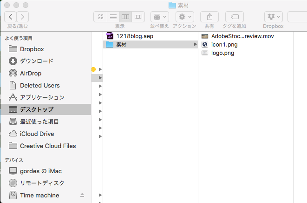This screenshot has width=307, height=203.
Task: Select the 素材 folder row
Action: [x=150, y=44]
